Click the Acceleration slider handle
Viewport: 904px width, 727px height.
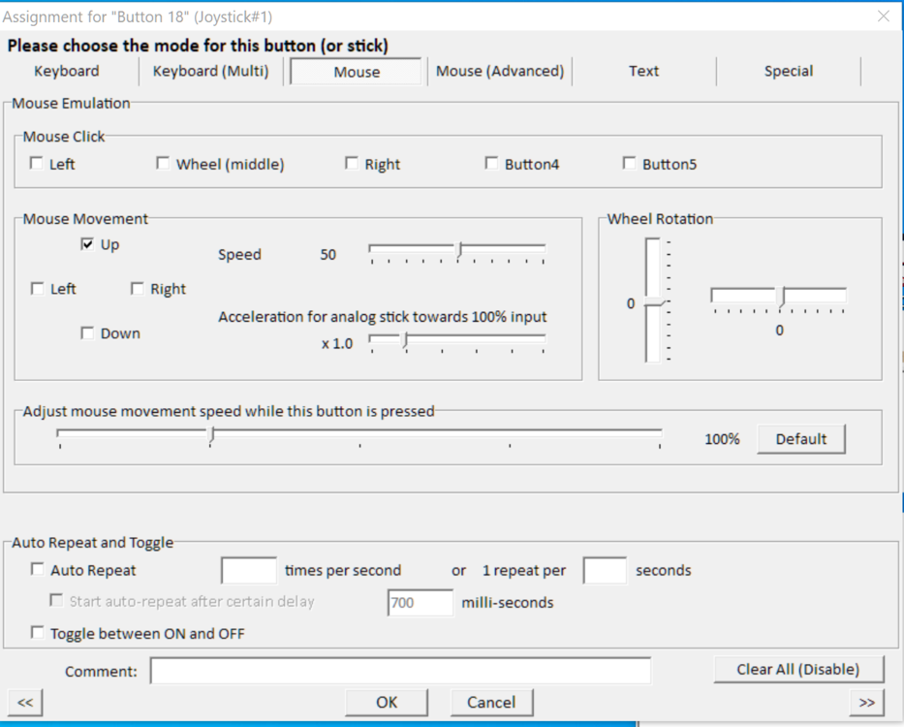406,340
